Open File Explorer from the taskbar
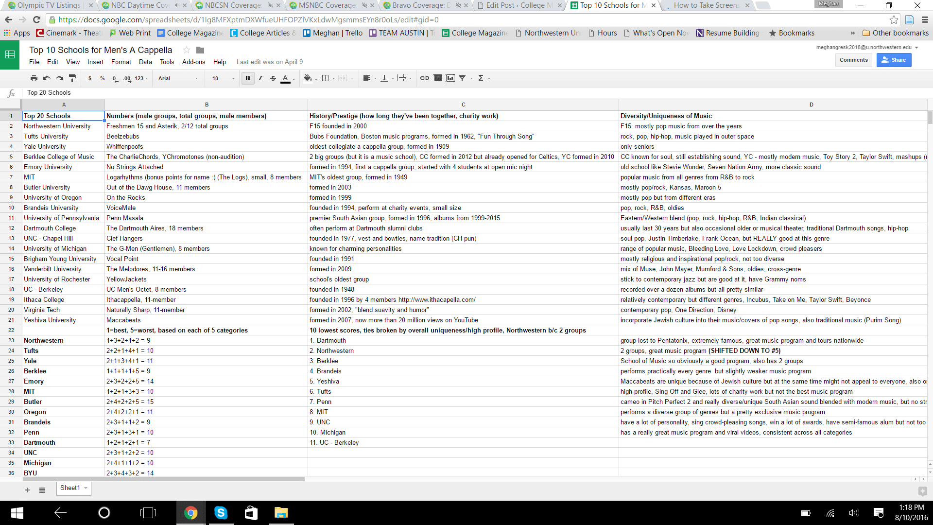The image size is (933, 525). (281, 513)
